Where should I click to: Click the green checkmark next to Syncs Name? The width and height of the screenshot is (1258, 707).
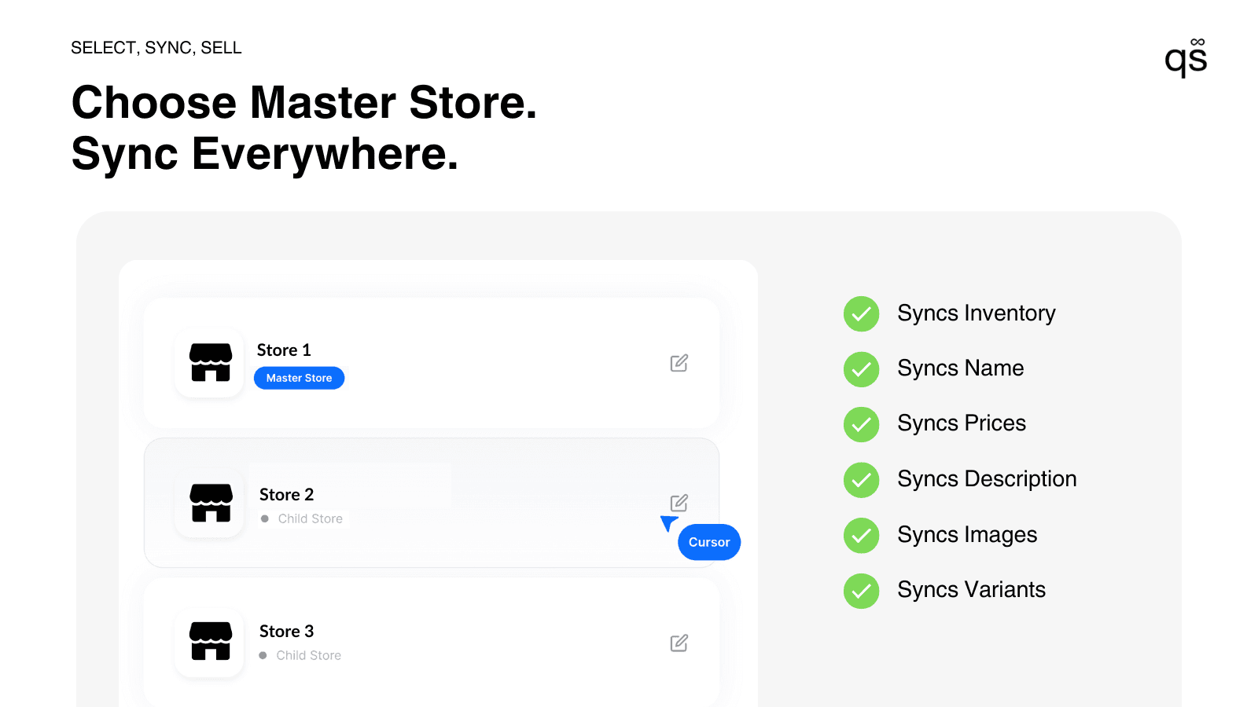(x=861, y=369)
